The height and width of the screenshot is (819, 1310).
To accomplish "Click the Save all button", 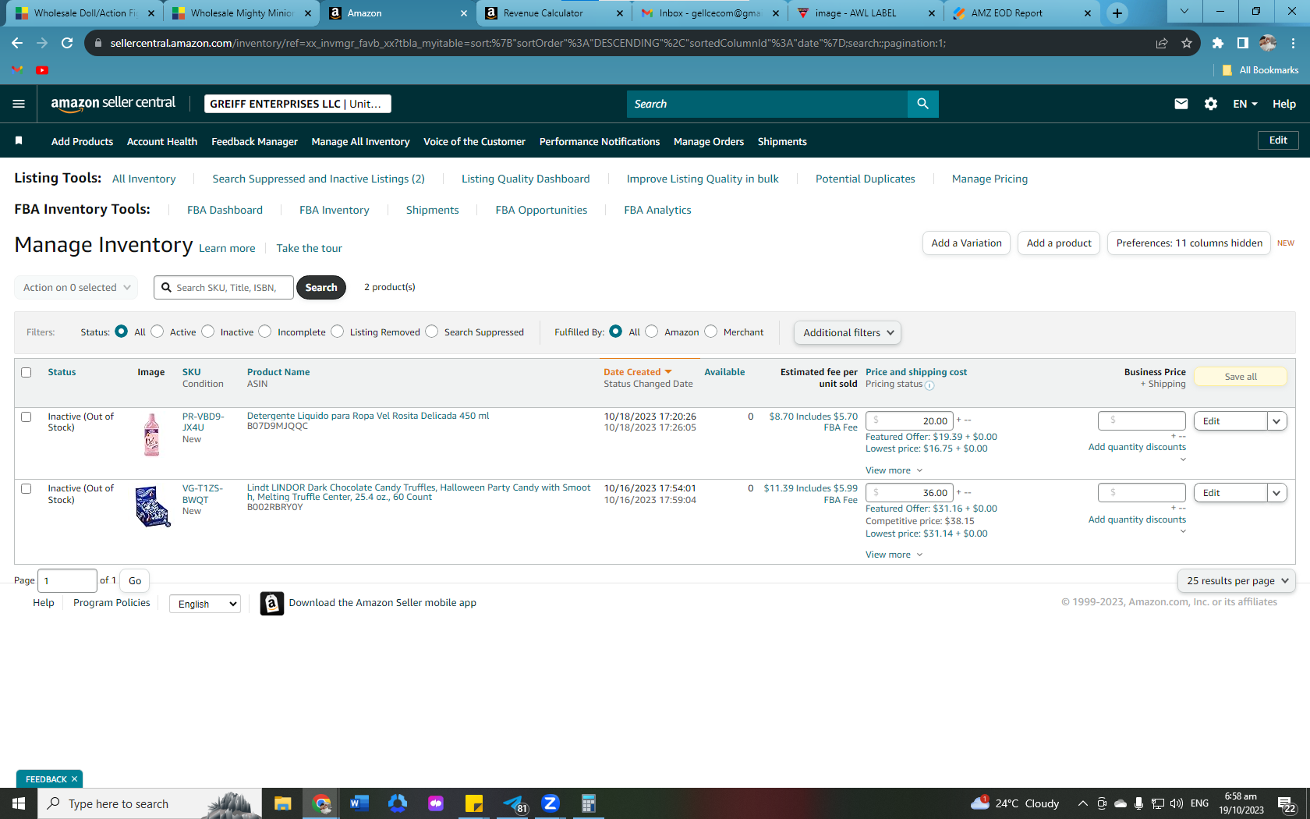I will click(x=1241, y=377).
